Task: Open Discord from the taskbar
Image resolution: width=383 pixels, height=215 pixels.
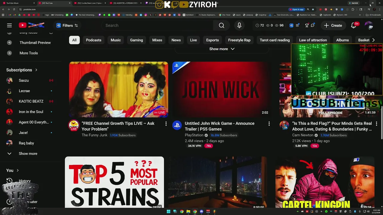Action: pyautogui.click(x=201, y=212)
